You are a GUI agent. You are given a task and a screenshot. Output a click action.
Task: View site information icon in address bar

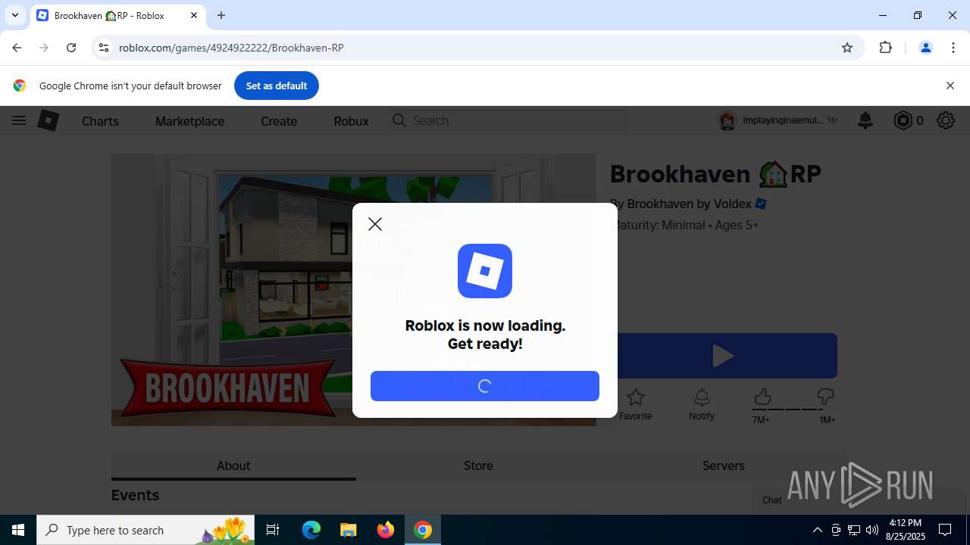[x=104, y=48]
